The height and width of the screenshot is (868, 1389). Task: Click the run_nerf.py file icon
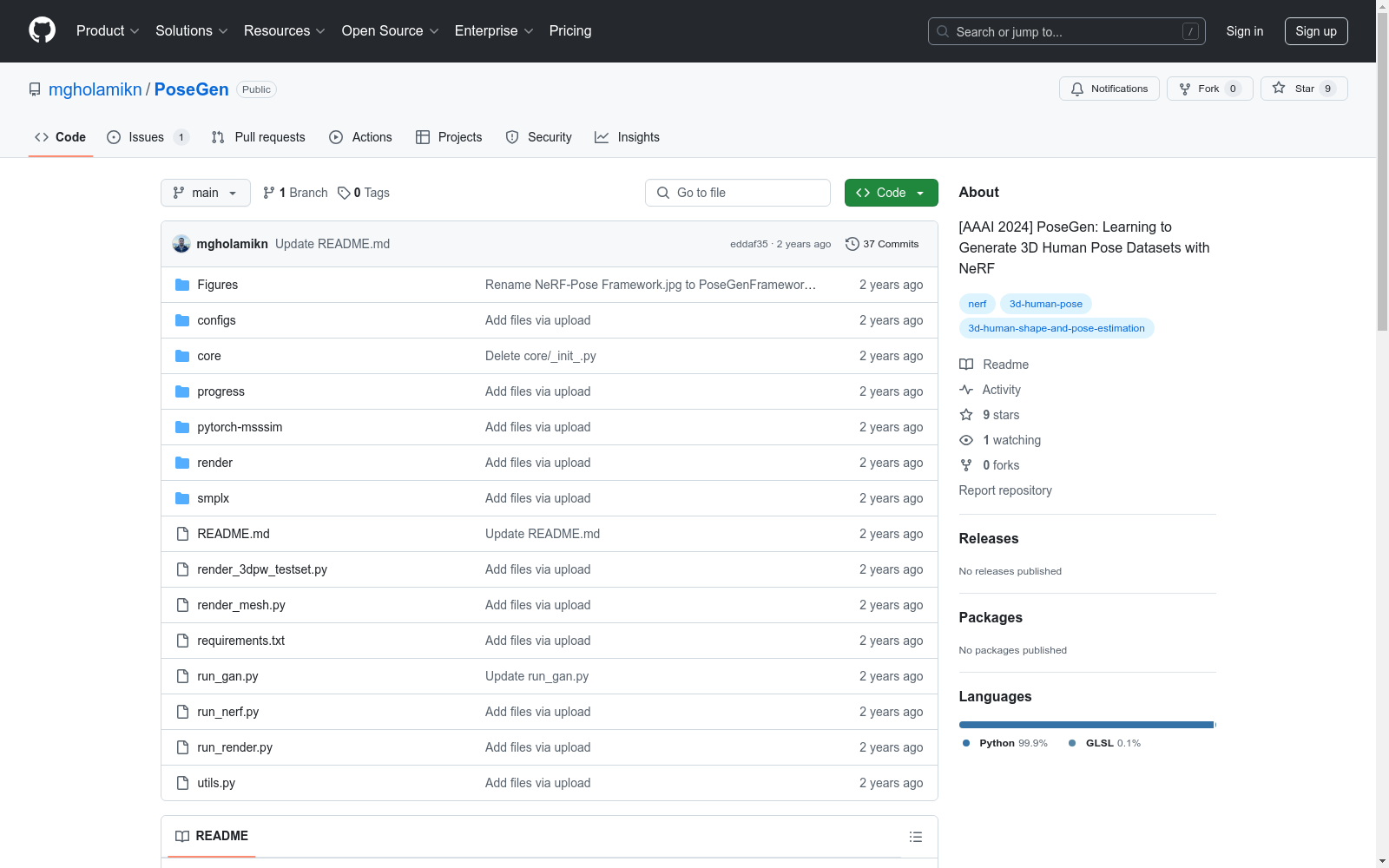[182, 712]
